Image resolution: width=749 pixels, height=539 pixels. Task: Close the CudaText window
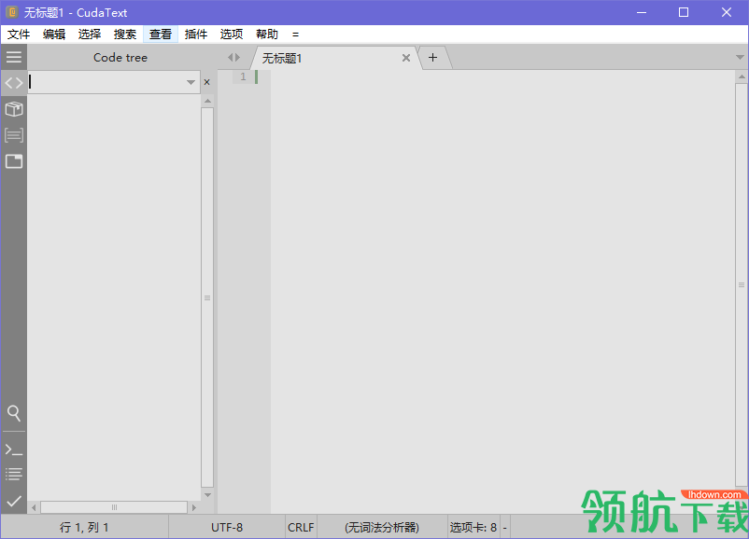point(727,12)
